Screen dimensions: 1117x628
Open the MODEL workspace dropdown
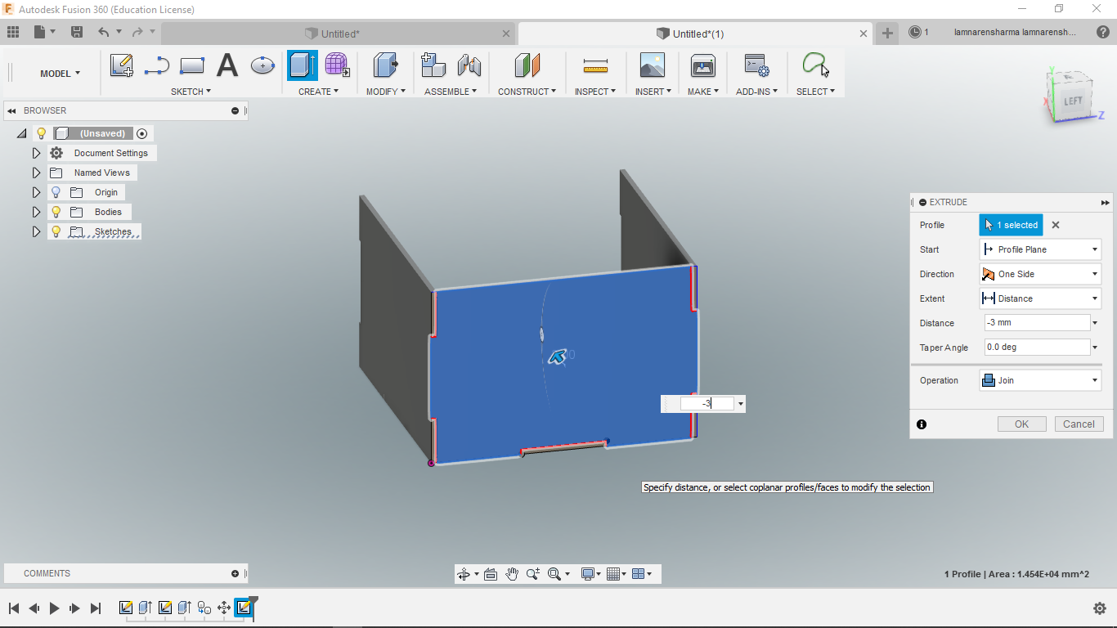point(61,74)
